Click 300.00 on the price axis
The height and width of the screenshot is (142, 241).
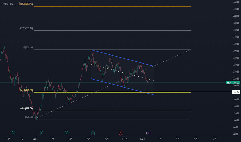click(x=236, y=51)
